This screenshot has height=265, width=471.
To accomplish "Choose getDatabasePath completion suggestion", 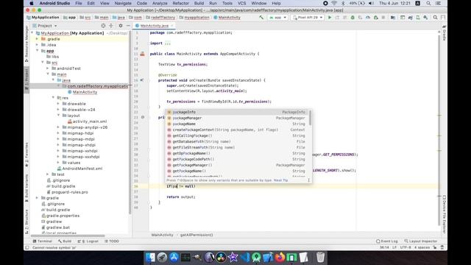I will click(x=237, y=141).
